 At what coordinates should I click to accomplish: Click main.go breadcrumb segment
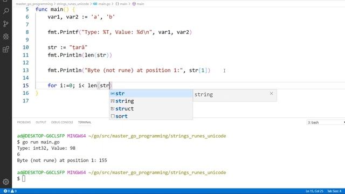(102, 4)
